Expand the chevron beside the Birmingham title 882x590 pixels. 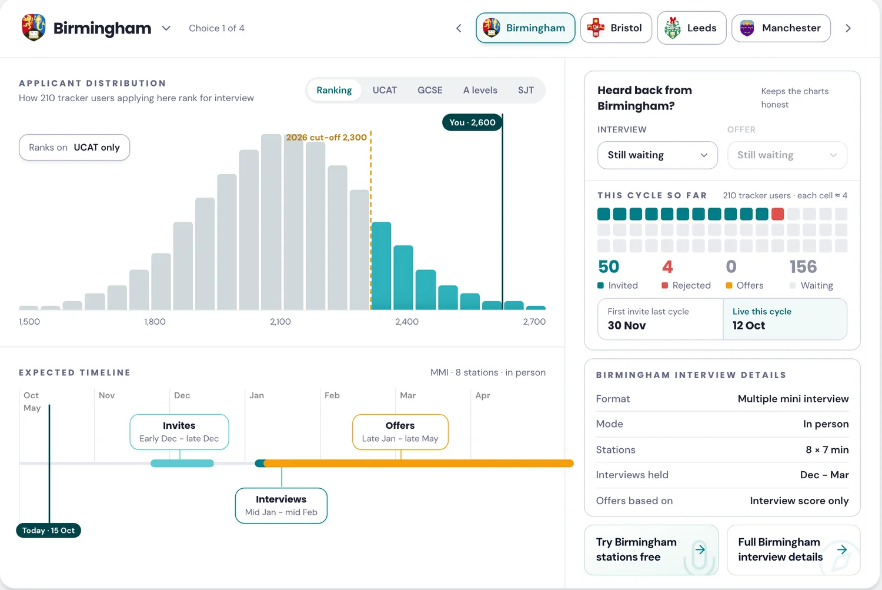[x=166, y=28]
